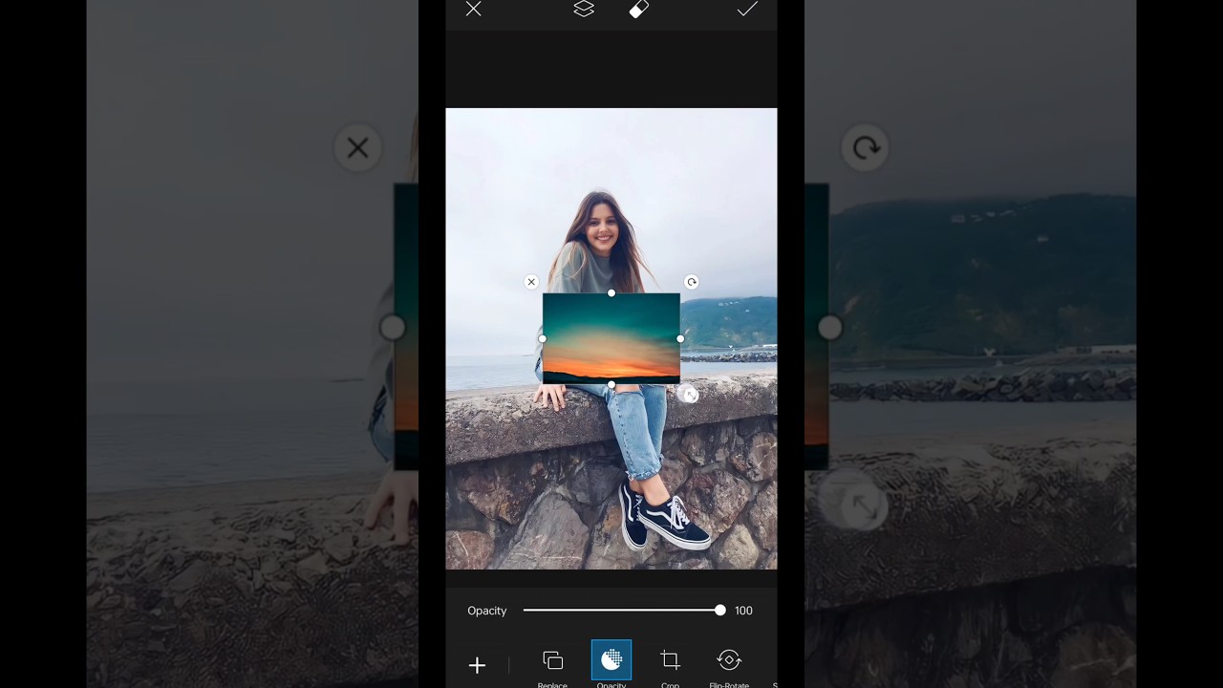Select the sunset image overlay
1223x688 pixels.
[611, 338]
